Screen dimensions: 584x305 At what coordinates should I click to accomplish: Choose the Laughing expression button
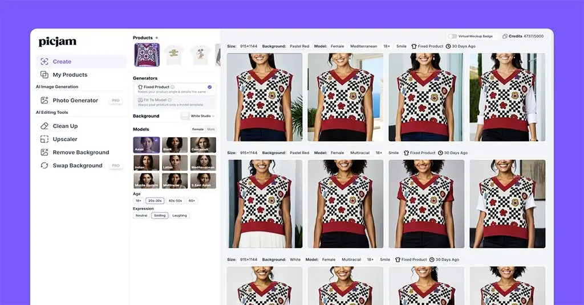point(180,216)
